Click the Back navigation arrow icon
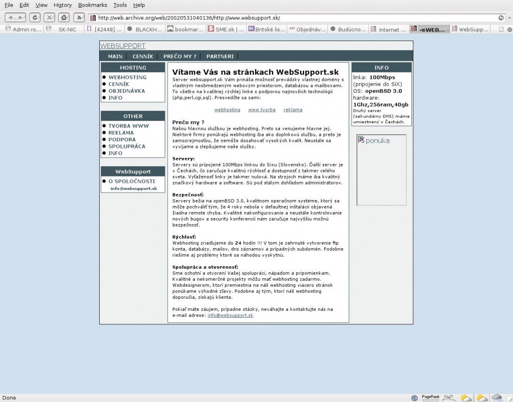Image resolution: width=513 pixels, height=402 pixels. tap(11, 17)
